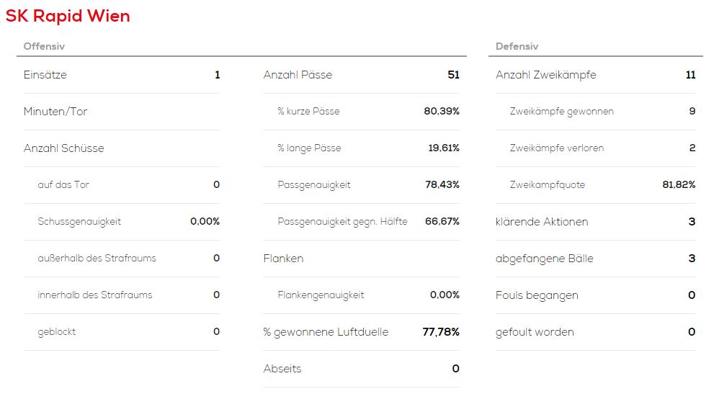Select the abgefangene Bälle label

pos(544,259)
